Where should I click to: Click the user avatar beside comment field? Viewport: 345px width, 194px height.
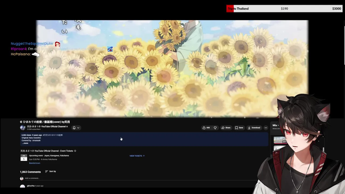click(22, 178)
